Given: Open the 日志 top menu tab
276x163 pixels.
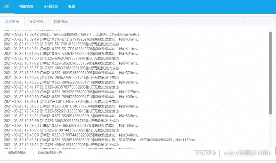Looking at the screenshot, I should click(x=6, y=6).
